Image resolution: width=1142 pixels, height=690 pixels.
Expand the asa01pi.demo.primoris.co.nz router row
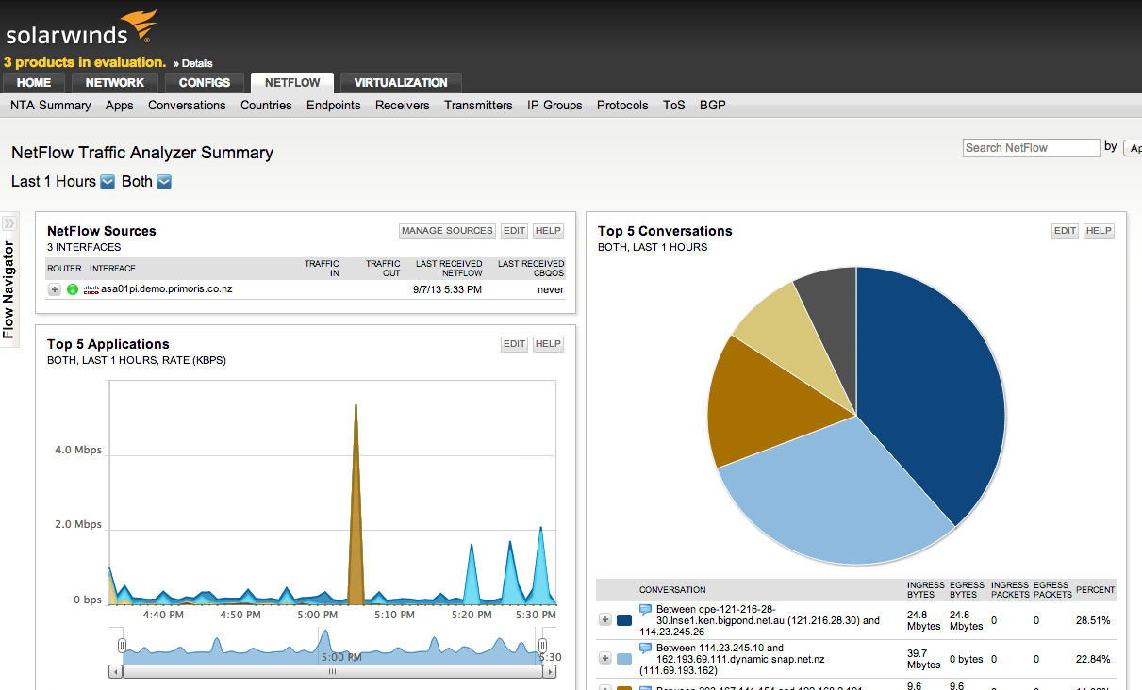(x=55, y=289)
